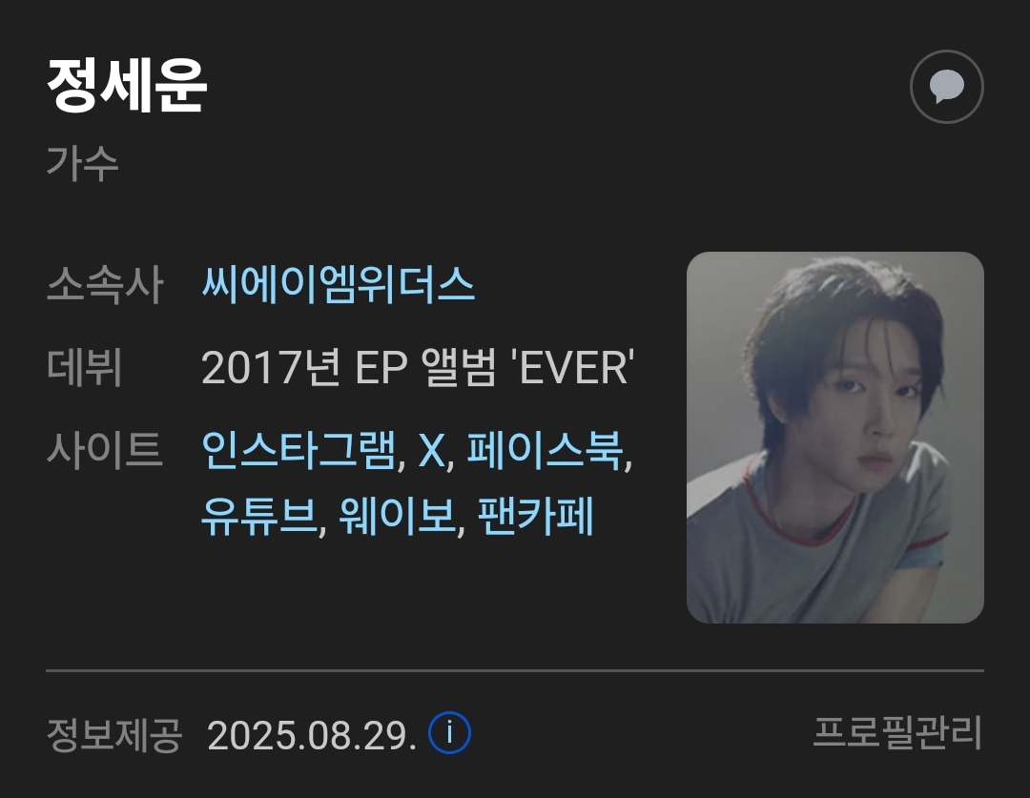Screen dimensions: 1030x798
Task: Click the blue info circle icon
Action: (449, 732)
